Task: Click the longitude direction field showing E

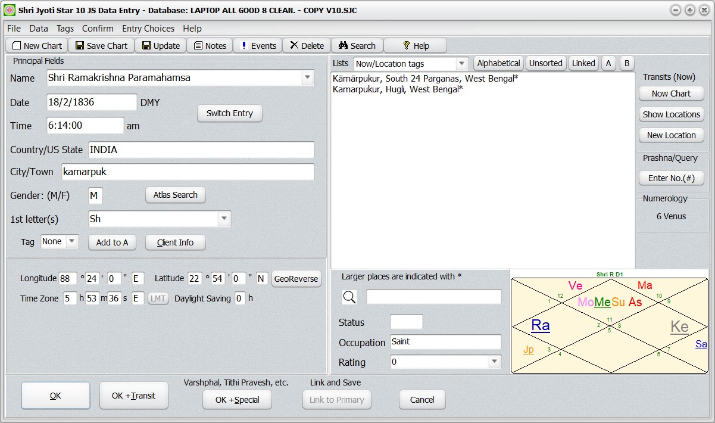Action: tap(138, 278)
